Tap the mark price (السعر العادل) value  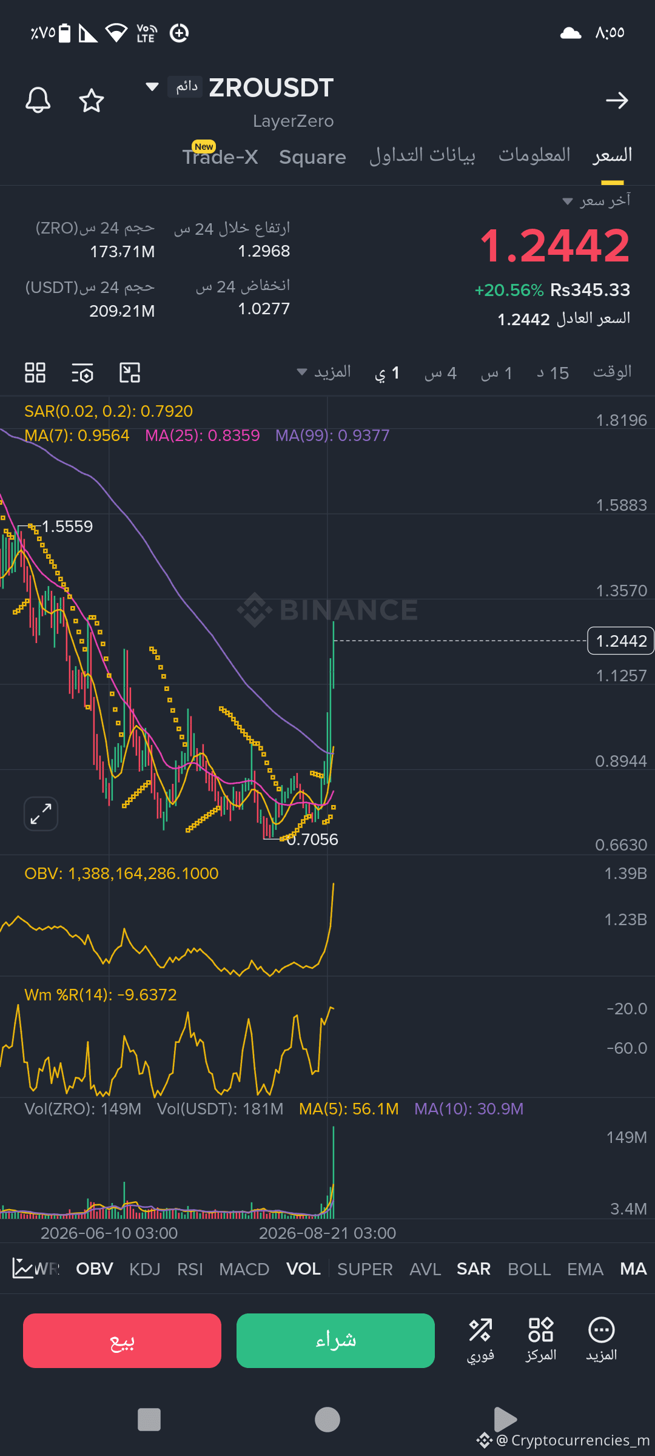523,319
